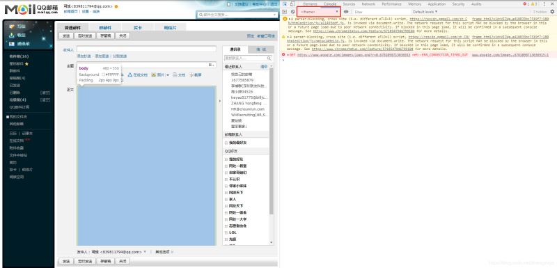The height and width of the screenshot is (268, 557).
Task: Open the frame context selector dropdown
Action: (x=319, y=12)
